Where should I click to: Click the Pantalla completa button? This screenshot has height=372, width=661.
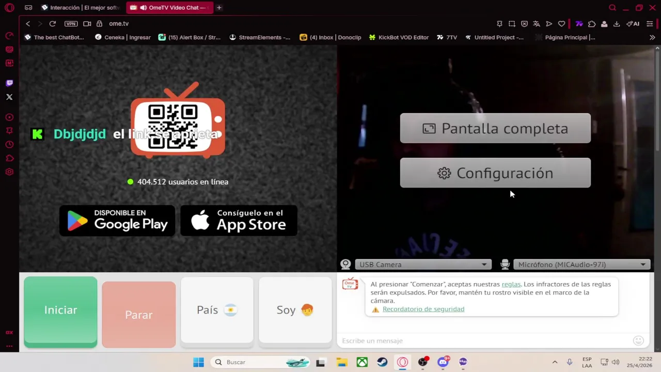495,128
